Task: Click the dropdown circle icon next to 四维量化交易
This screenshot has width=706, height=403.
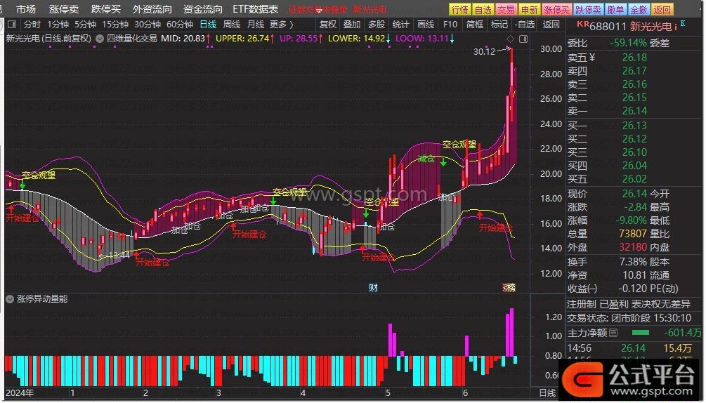Action: coord(100,39)
